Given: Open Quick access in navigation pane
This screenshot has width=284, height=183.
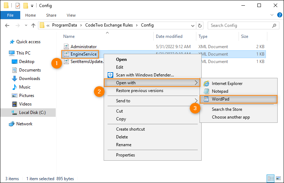Looking at the screenshot, I should click(x=28, y=42).
